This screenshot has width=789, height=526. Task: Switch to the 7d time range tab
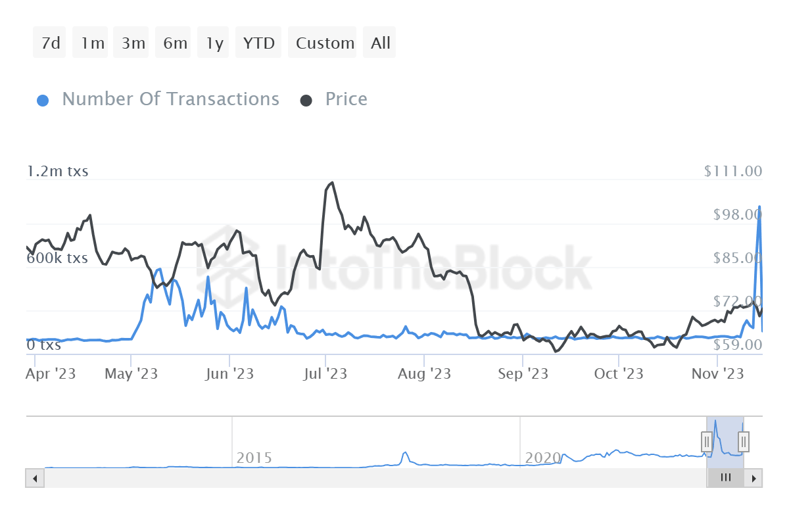point(49,42)
